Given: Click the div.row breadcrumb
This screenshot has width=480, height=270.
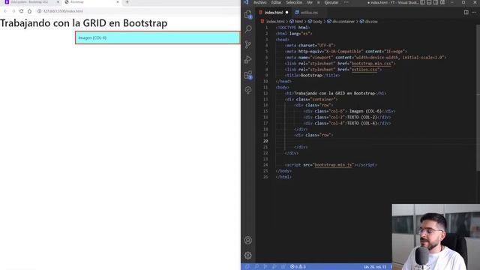Looking at the screenshot, I should pos(369,22).
